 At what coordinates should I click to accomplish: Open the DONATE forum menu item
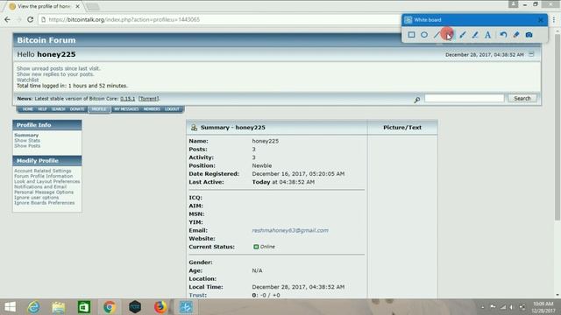pos(77,108)
